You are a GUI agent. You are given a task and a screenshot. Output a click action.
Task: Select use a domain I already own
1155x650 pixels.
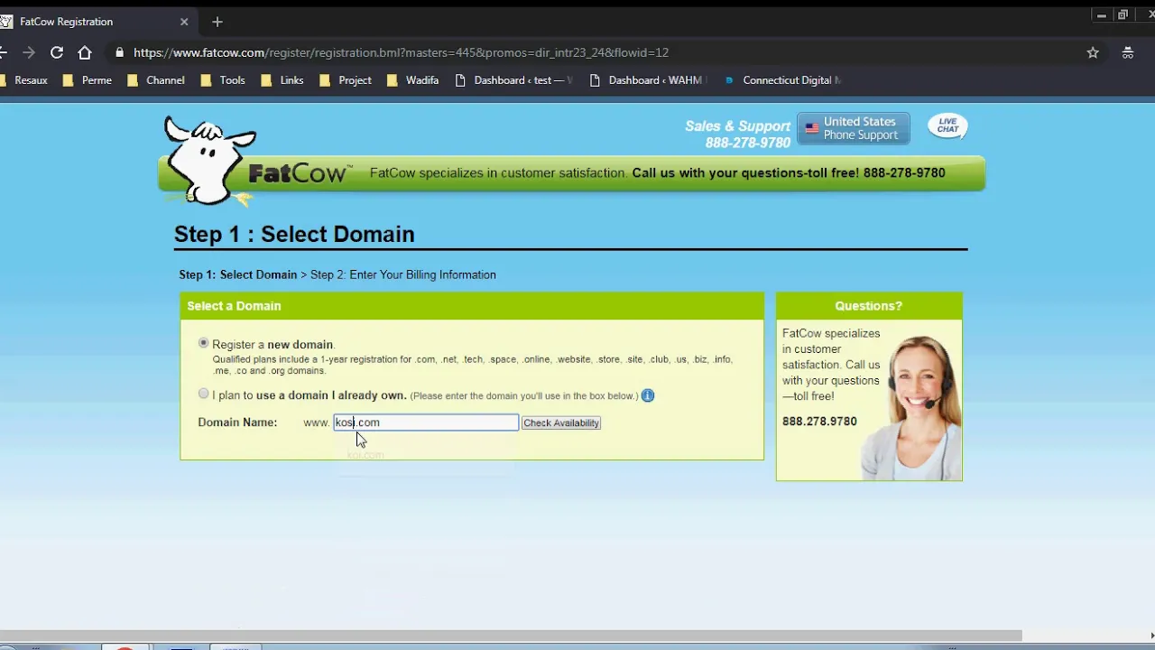coord(203,394)
